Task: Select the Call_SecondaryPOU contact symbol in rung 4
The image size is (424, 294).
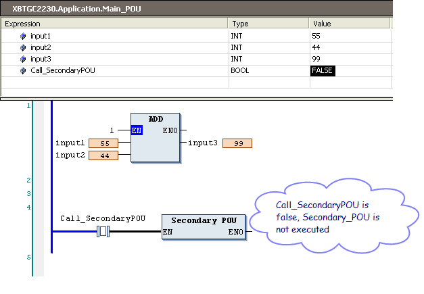Action: click(x=103, y=231)
